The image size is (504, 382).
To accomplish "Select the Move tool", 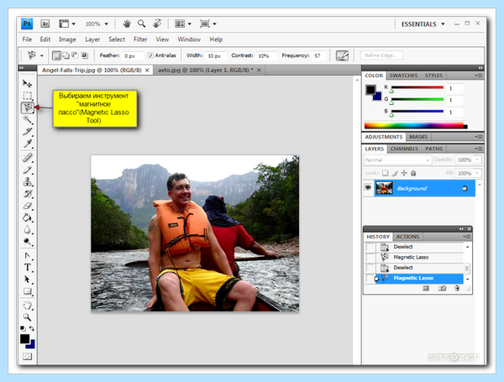I will coord(28,83).
